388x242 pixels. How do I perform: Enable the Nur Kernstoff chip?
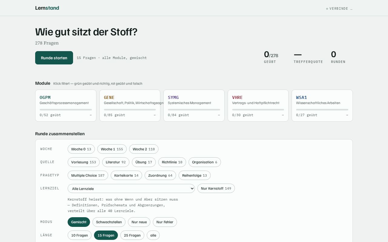tap(216, 188)
